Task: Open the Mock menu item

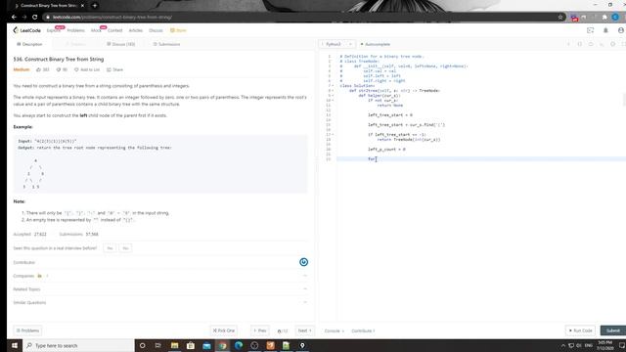Action: coord(96,30)
